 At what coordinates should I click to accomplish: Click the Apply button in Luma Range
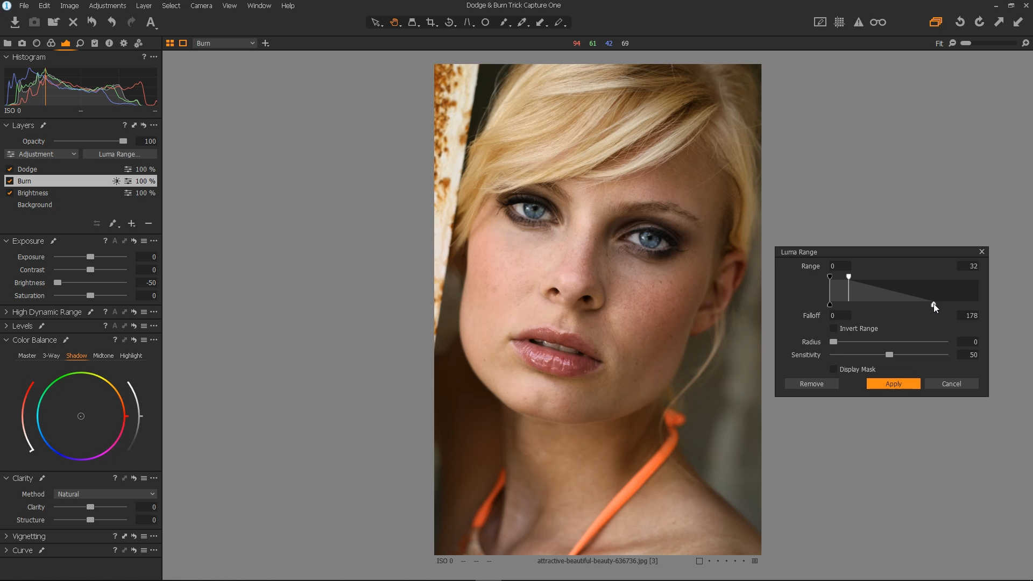(893, 384)
